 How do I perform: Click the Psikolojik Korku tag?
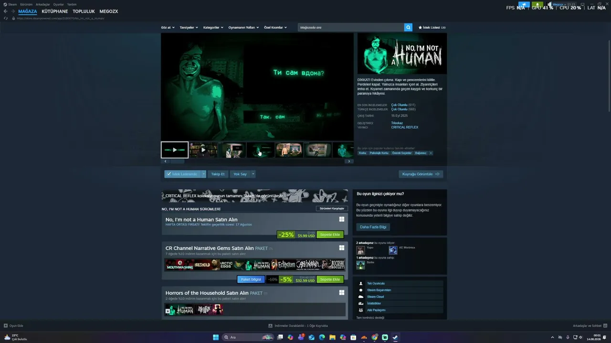[379, 153]
